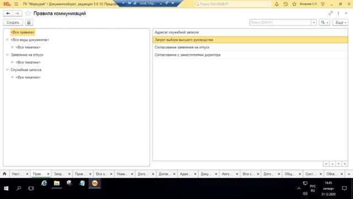Expand the Служебная записка node
The height and width of the screenshot is (199, 353).
click(x=7, y=70)
